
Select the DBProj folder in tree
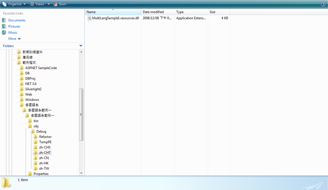(30, 78)
